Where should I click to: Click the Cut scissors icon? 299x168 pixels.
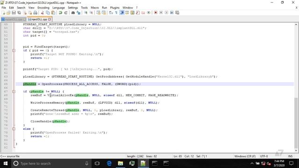coord(43,13)
